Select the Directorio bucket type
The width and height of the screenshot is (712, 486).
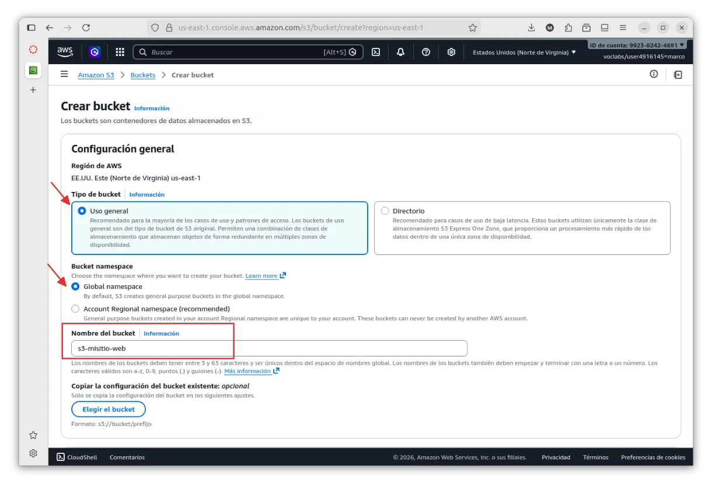click(385, 211)
